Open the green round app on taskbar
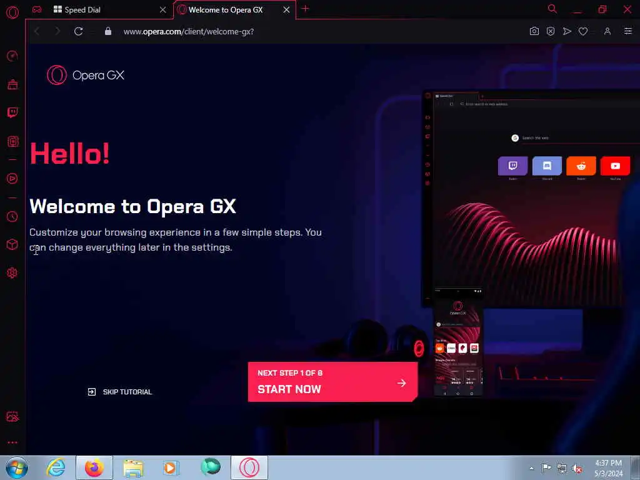Viewport: 640px width, 480px height. click(x=211, y=467)
